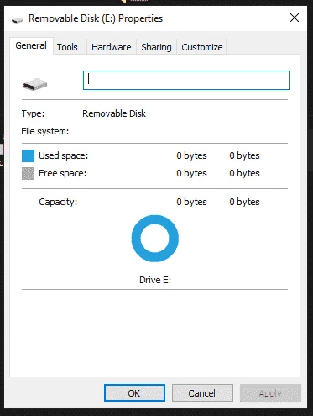
Task: Click the 'File system:' label
Action: click(45, 131)
